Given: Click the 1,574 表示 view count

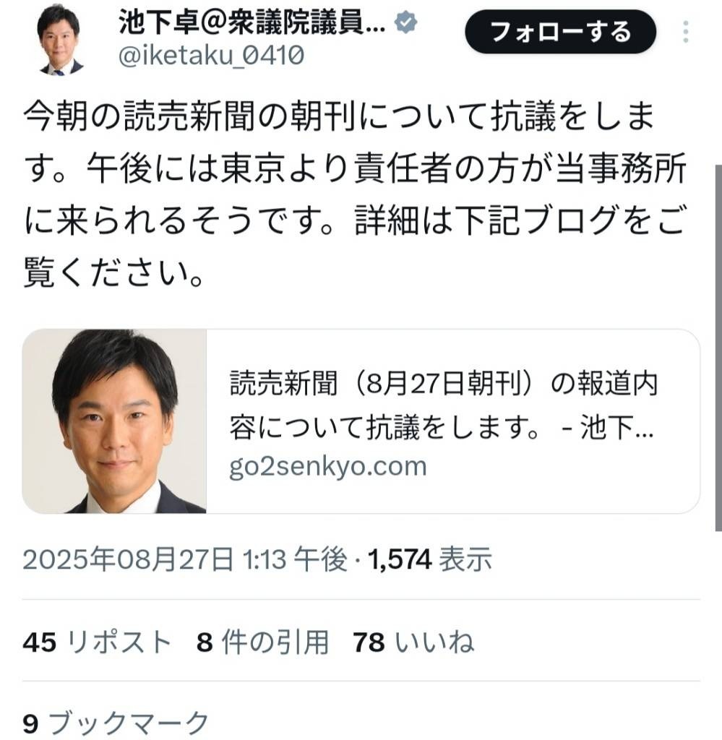Looking at the screenshot, I should point(430,559).
